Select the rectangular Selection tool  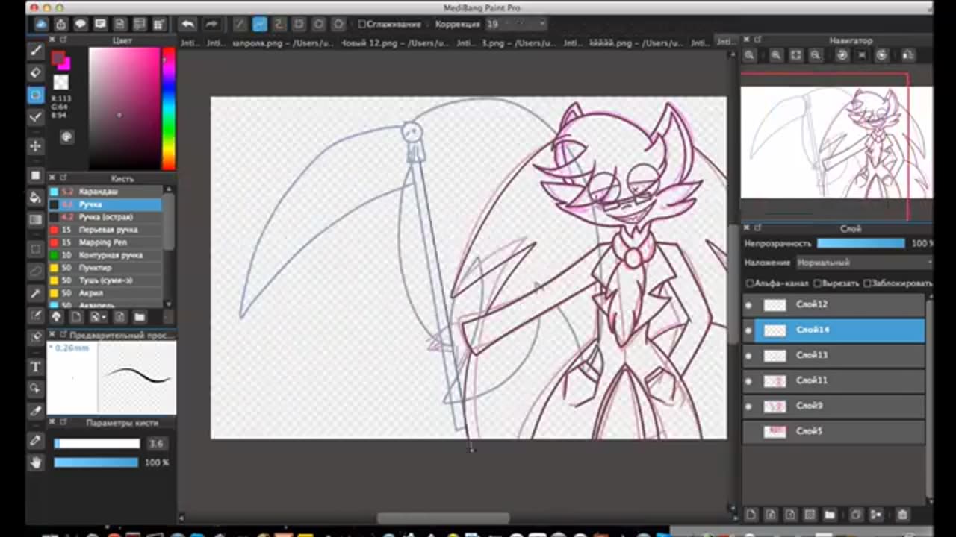[x=35, y=249]
